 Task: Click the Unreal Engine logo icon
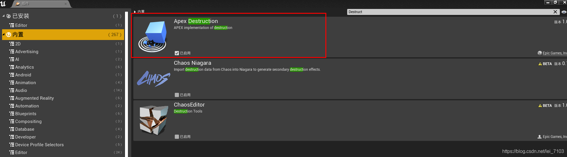(3, 4)
